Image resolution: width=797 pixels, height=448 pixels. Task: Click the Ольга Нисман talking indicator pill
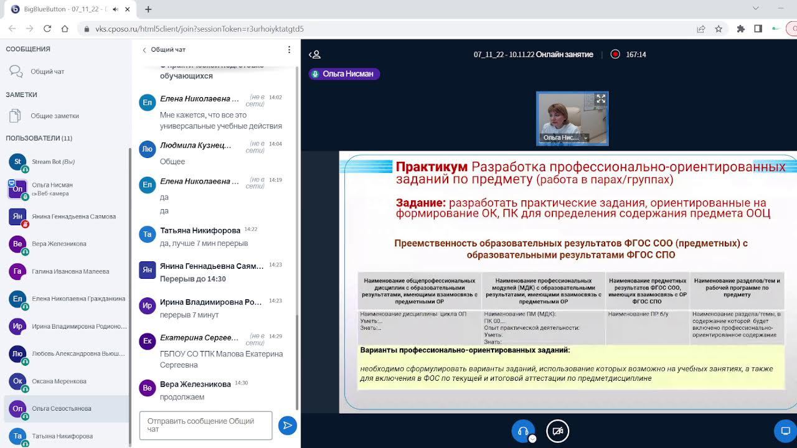pos(344,73)
